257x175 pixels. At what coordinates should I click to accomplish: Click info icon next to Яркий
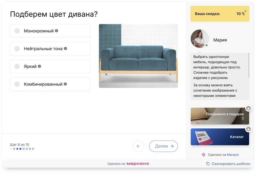point(39,66)
